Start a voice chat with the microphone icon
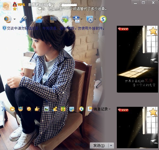 pyautogui.click(x=23, y=19)
